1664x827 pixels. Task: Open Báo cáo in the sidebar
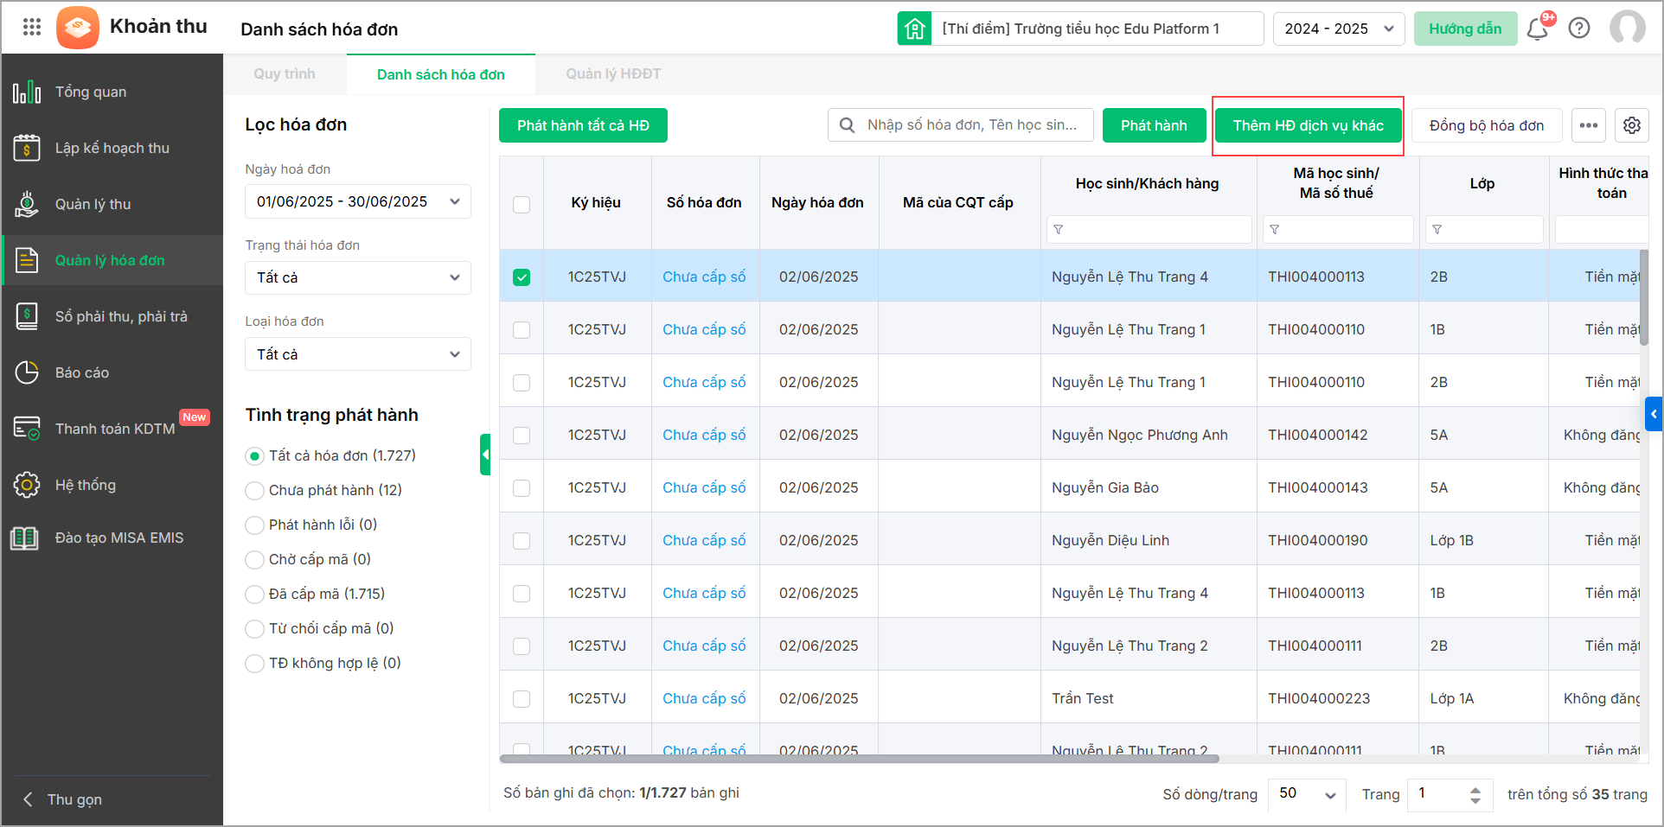click(x=112, y=372)
